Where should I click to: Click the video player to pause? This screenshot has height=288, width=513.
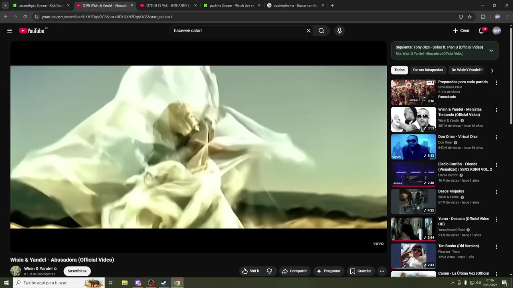(x=198, y=147)
